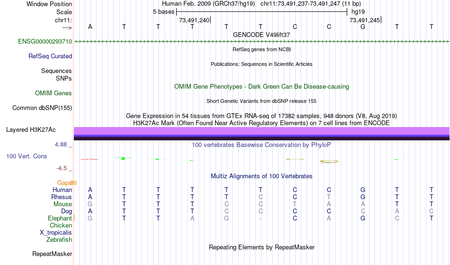The image size is (450, 265).
Task: Click the Scale label
Action: [x=64, y=12]
